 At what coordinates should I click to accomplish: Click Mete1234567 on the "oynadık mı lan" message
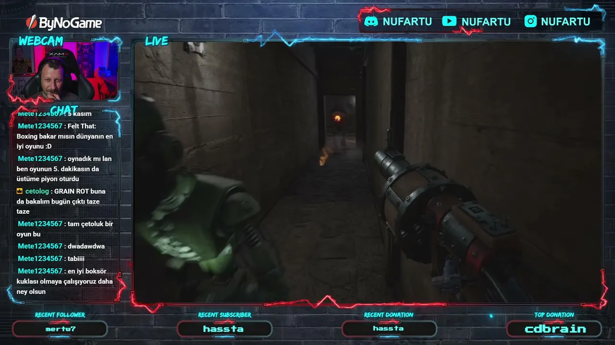[x=40, y=159]
